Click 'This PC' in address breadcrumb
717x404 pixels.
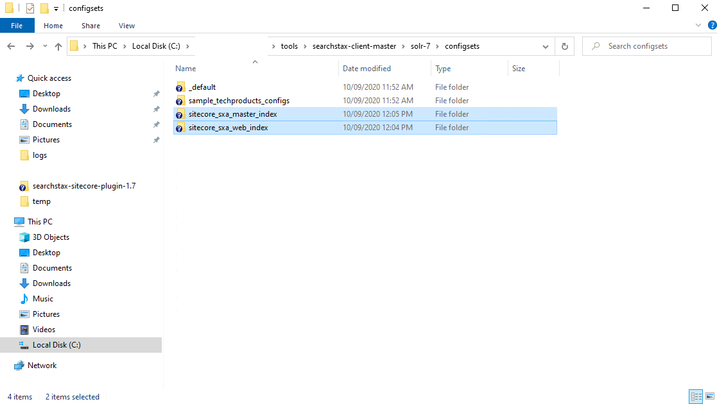pos(105,46)
